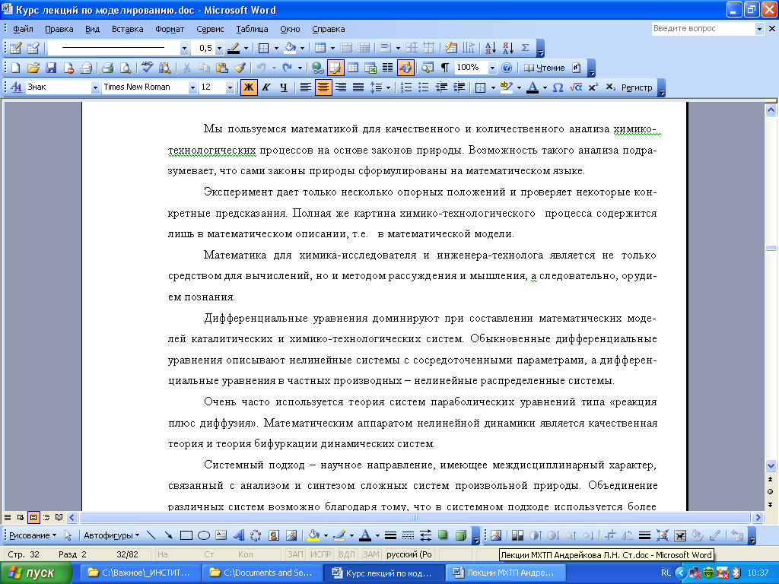Undo the last action arrow
Screen dimensions: 779x584
tap(262, 68)
